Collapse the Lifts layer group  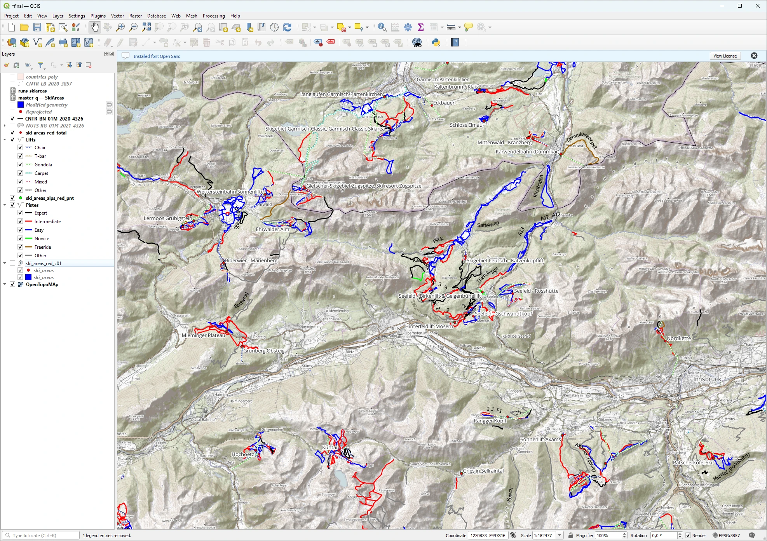click(x=4, y=139)
